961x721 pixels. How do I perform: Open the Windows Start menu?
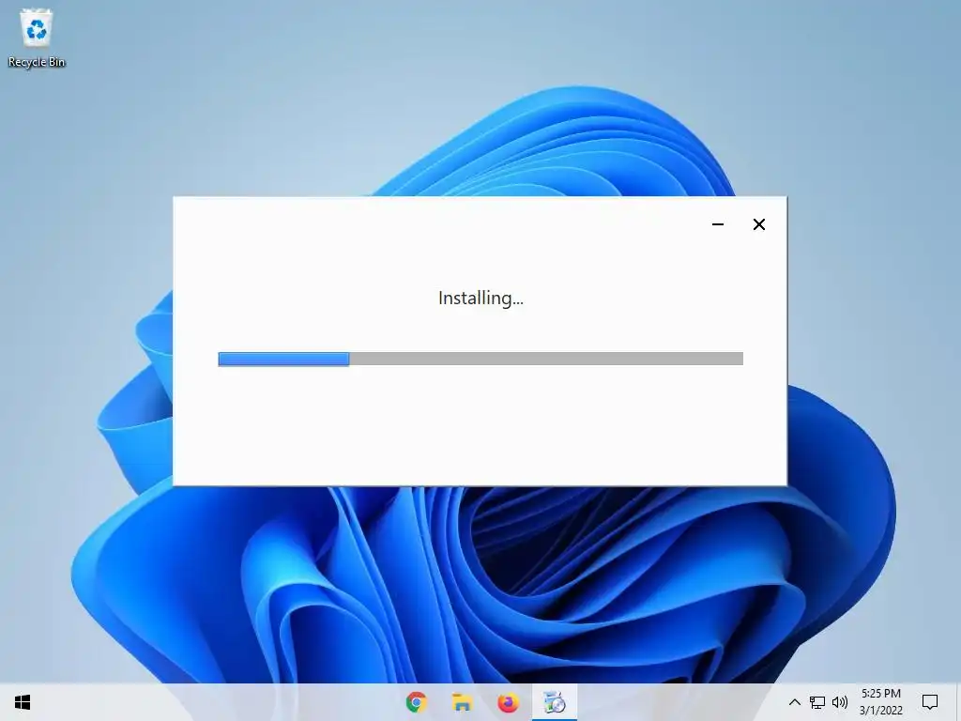point(23,702)
